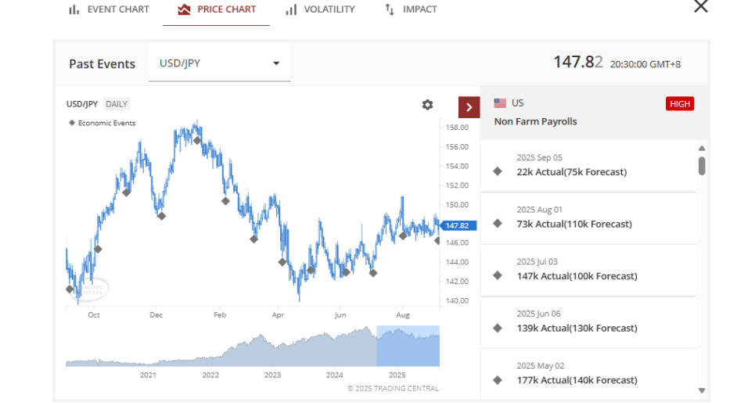Click the 2023 label in the navigator

pyautogui.click(x=272, y=375)
